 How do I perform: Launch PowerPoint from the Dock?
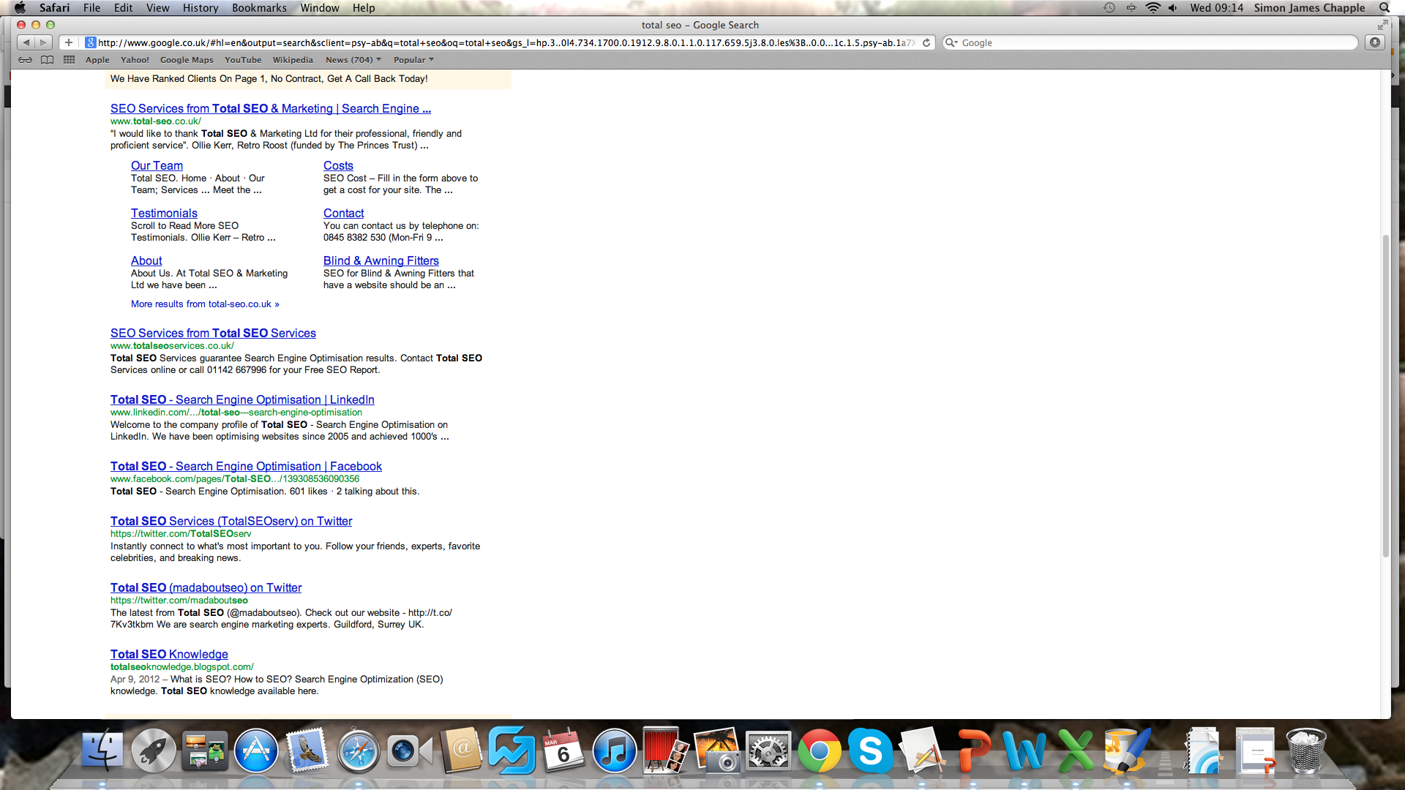[x=973, y=750]
